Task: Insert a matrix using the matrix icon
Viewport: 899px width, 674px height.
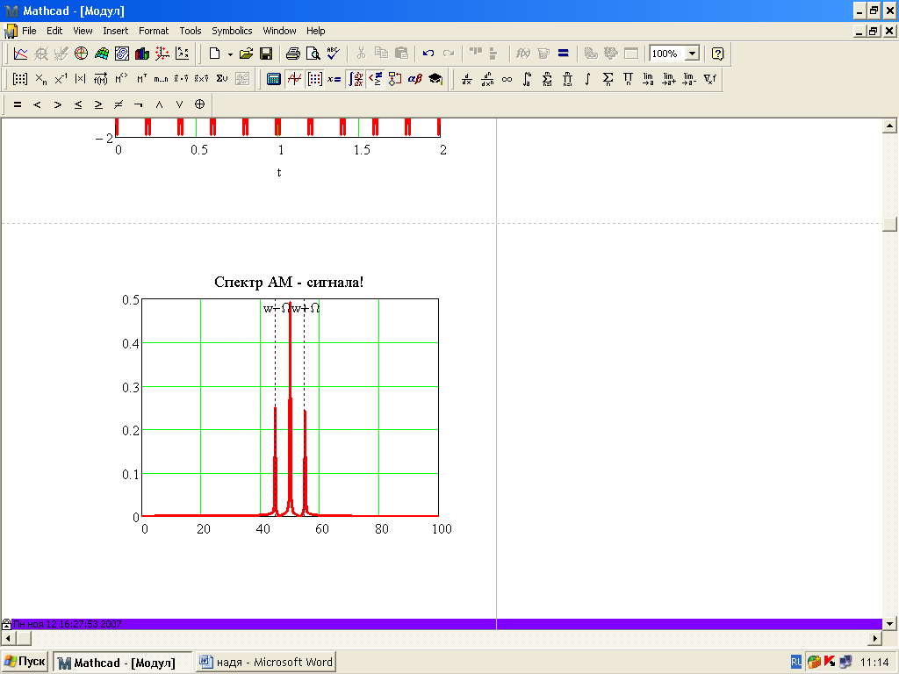Action: (x=20, y=78)
